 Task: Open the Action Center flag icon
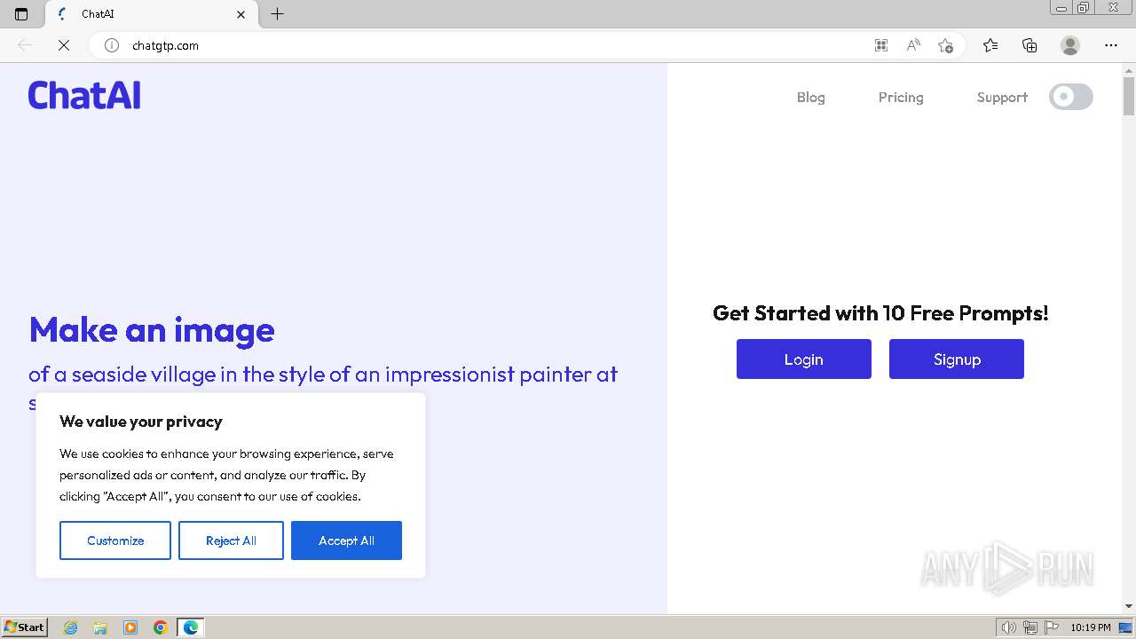coord(1052,627)
